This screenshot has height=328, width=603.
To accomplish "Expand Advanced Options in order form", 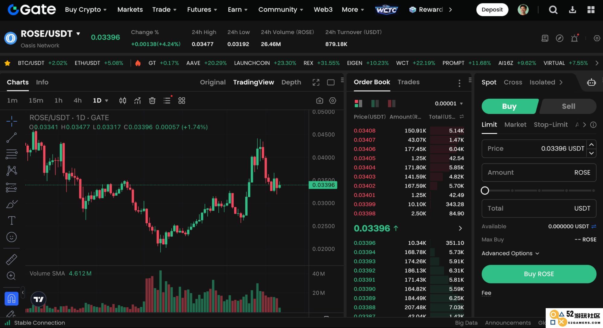I will [x=510, y=253].
